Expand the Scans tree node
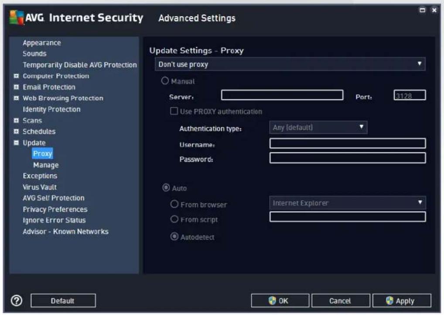This screenshot has height=315, width=444. click(x=17, y=121)
